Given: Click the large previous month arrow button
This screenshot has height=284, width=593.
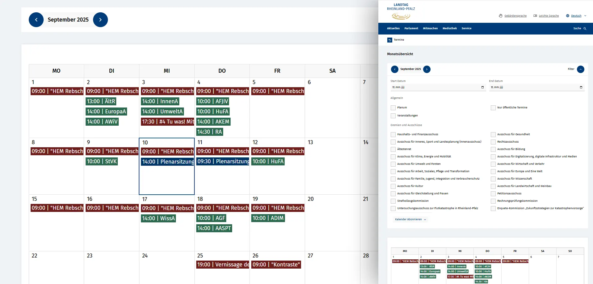Looking at the screenshot, I should 36,20.
